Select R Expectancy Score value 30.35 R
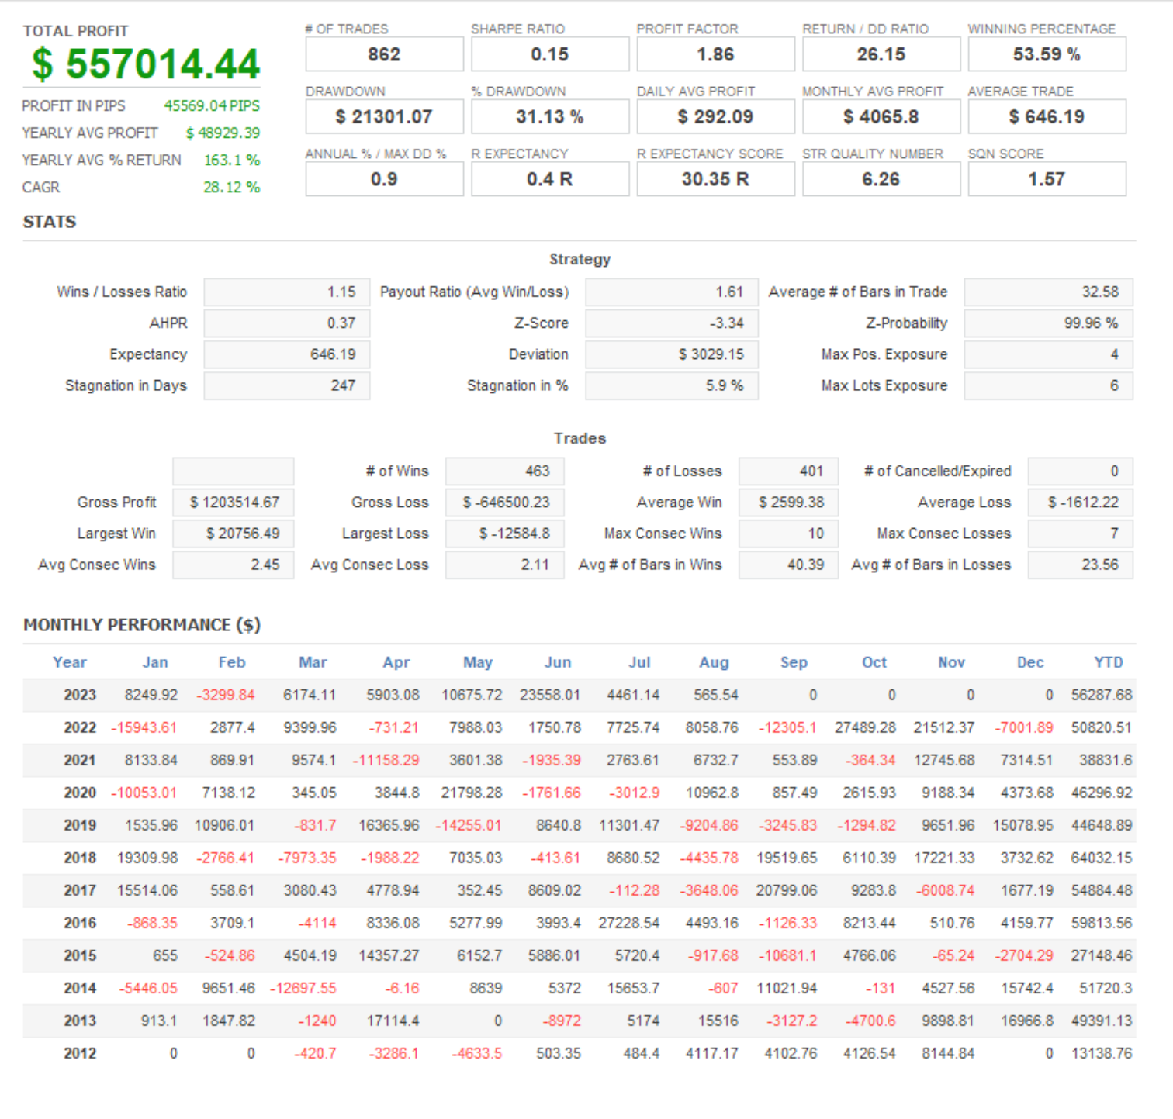 point(715,179)
